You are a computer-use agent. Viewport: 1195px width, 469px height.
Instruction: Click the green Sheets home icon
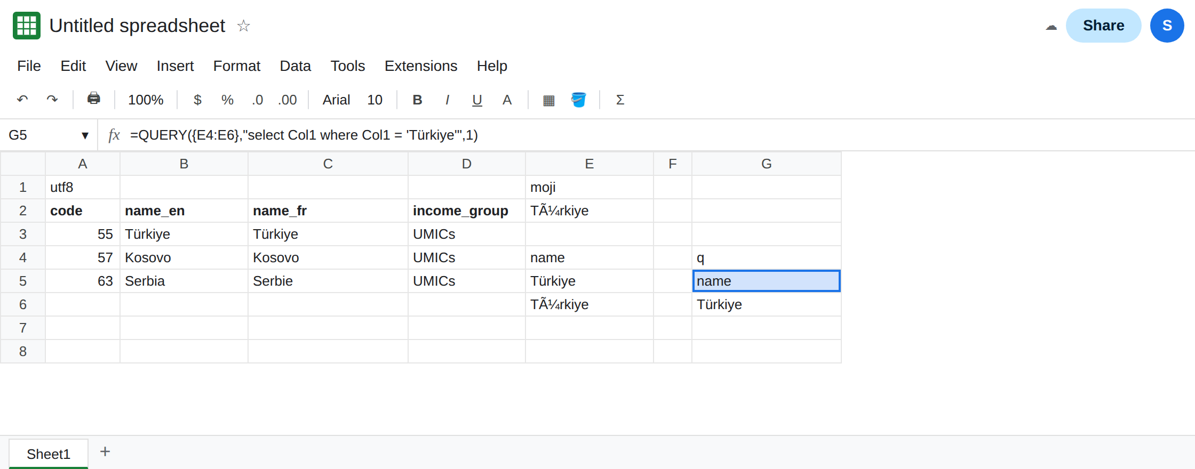(27, 26)
